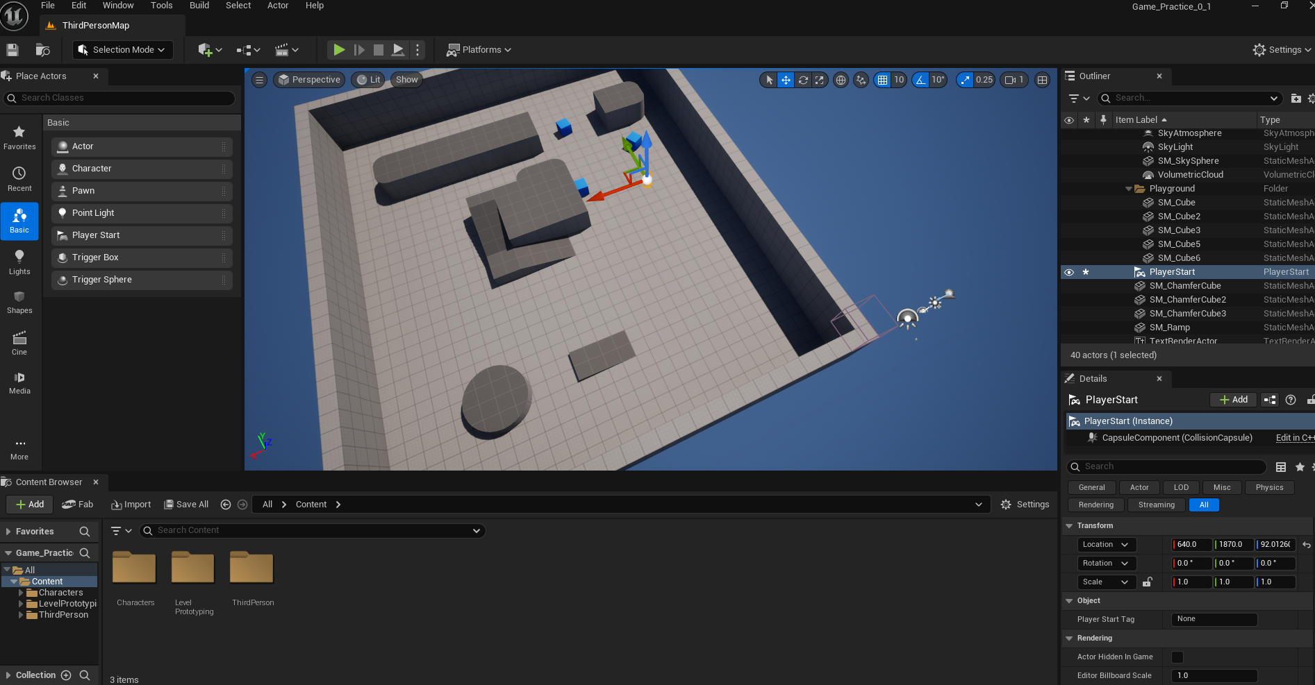Start Play in Editor with the green play button
This screenshot has width=1315, height=685.
click(x=339, y=50)
